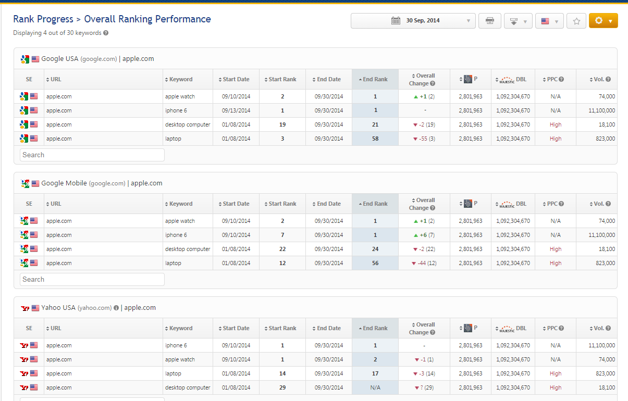Click Google USA table search field

pyautogui.click(x=92, y=155)
